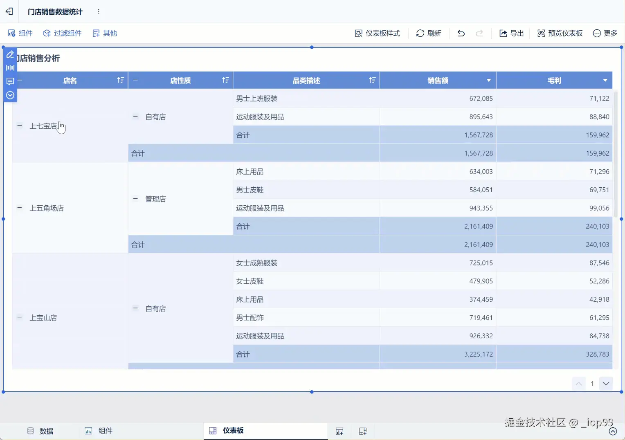Open 仪表板样式 settings
The width and height of the screenshot is (625, 440).
click(x=377, y=33)
